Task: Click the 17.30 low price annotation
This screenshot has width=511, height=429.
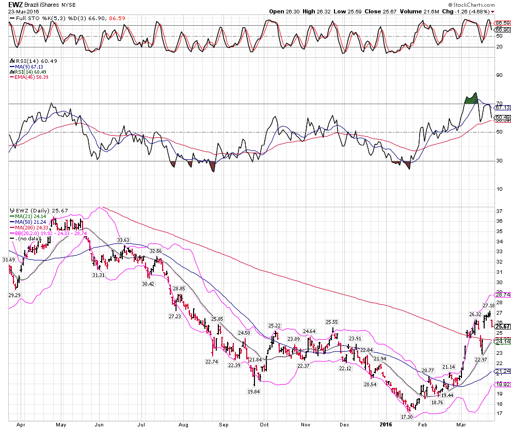Action: click(x=407, y=416)
